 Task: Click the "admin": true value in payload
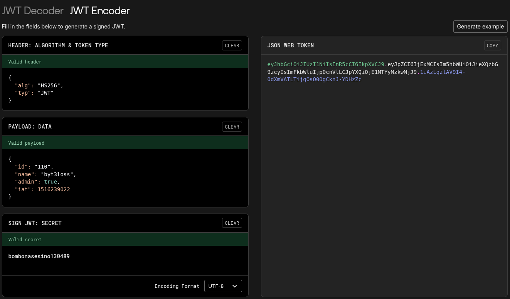50,182
